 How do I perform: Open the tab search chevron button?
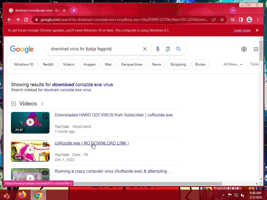(x=233, y=10)
